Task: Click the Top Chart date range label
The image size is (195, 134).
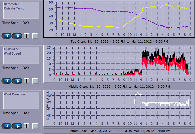Action: (119, 41)
